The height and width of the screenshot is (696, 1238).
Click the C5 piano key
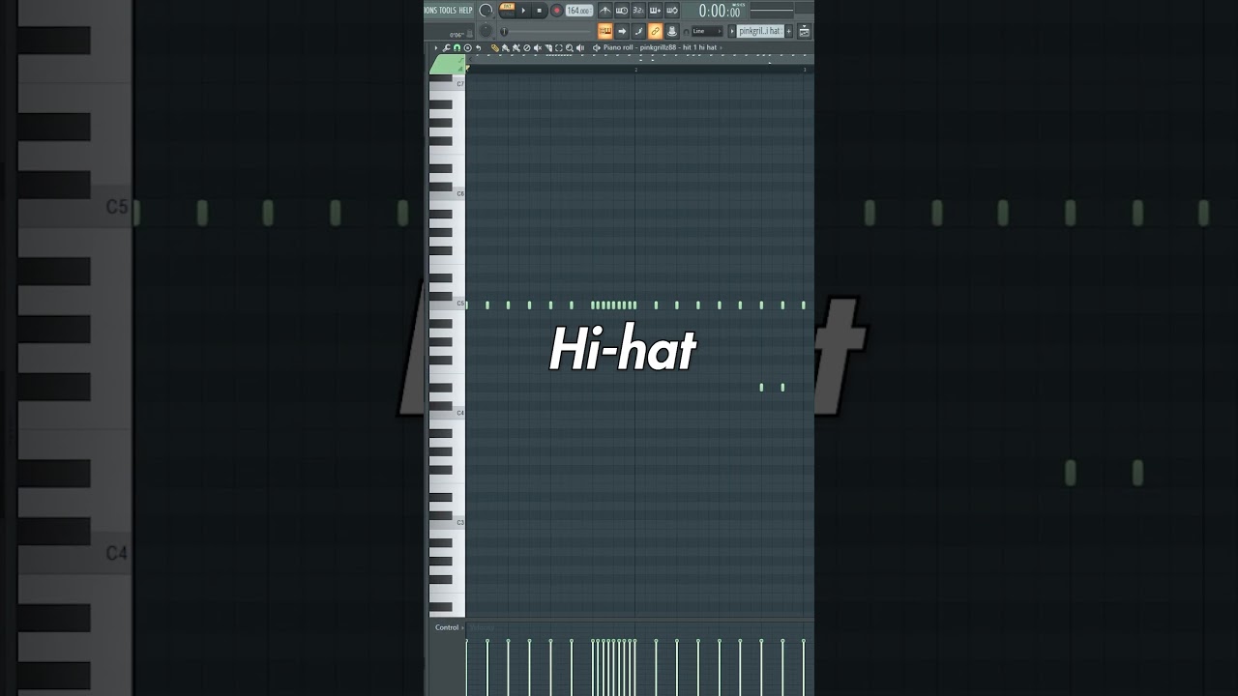[x=448, y=304]
